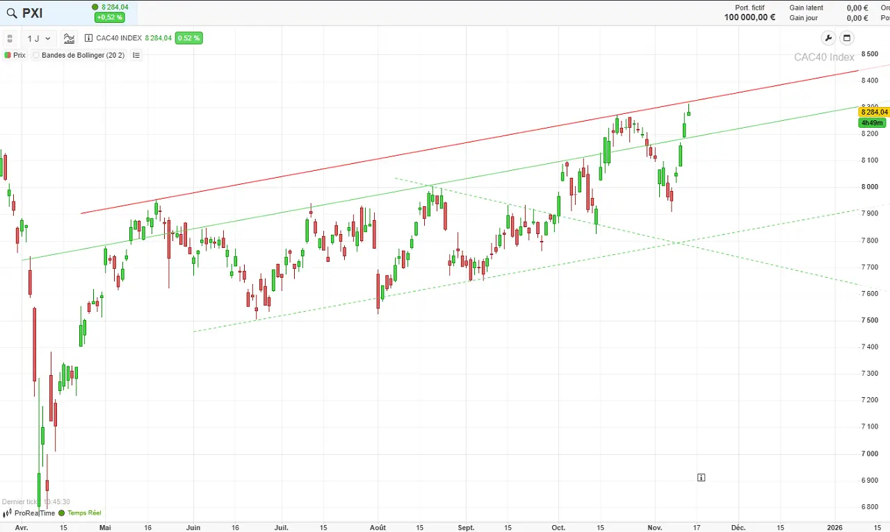Click the green 4h49m countdown badge
This screenshot has height=532, width=890.
tap(872, 122)
